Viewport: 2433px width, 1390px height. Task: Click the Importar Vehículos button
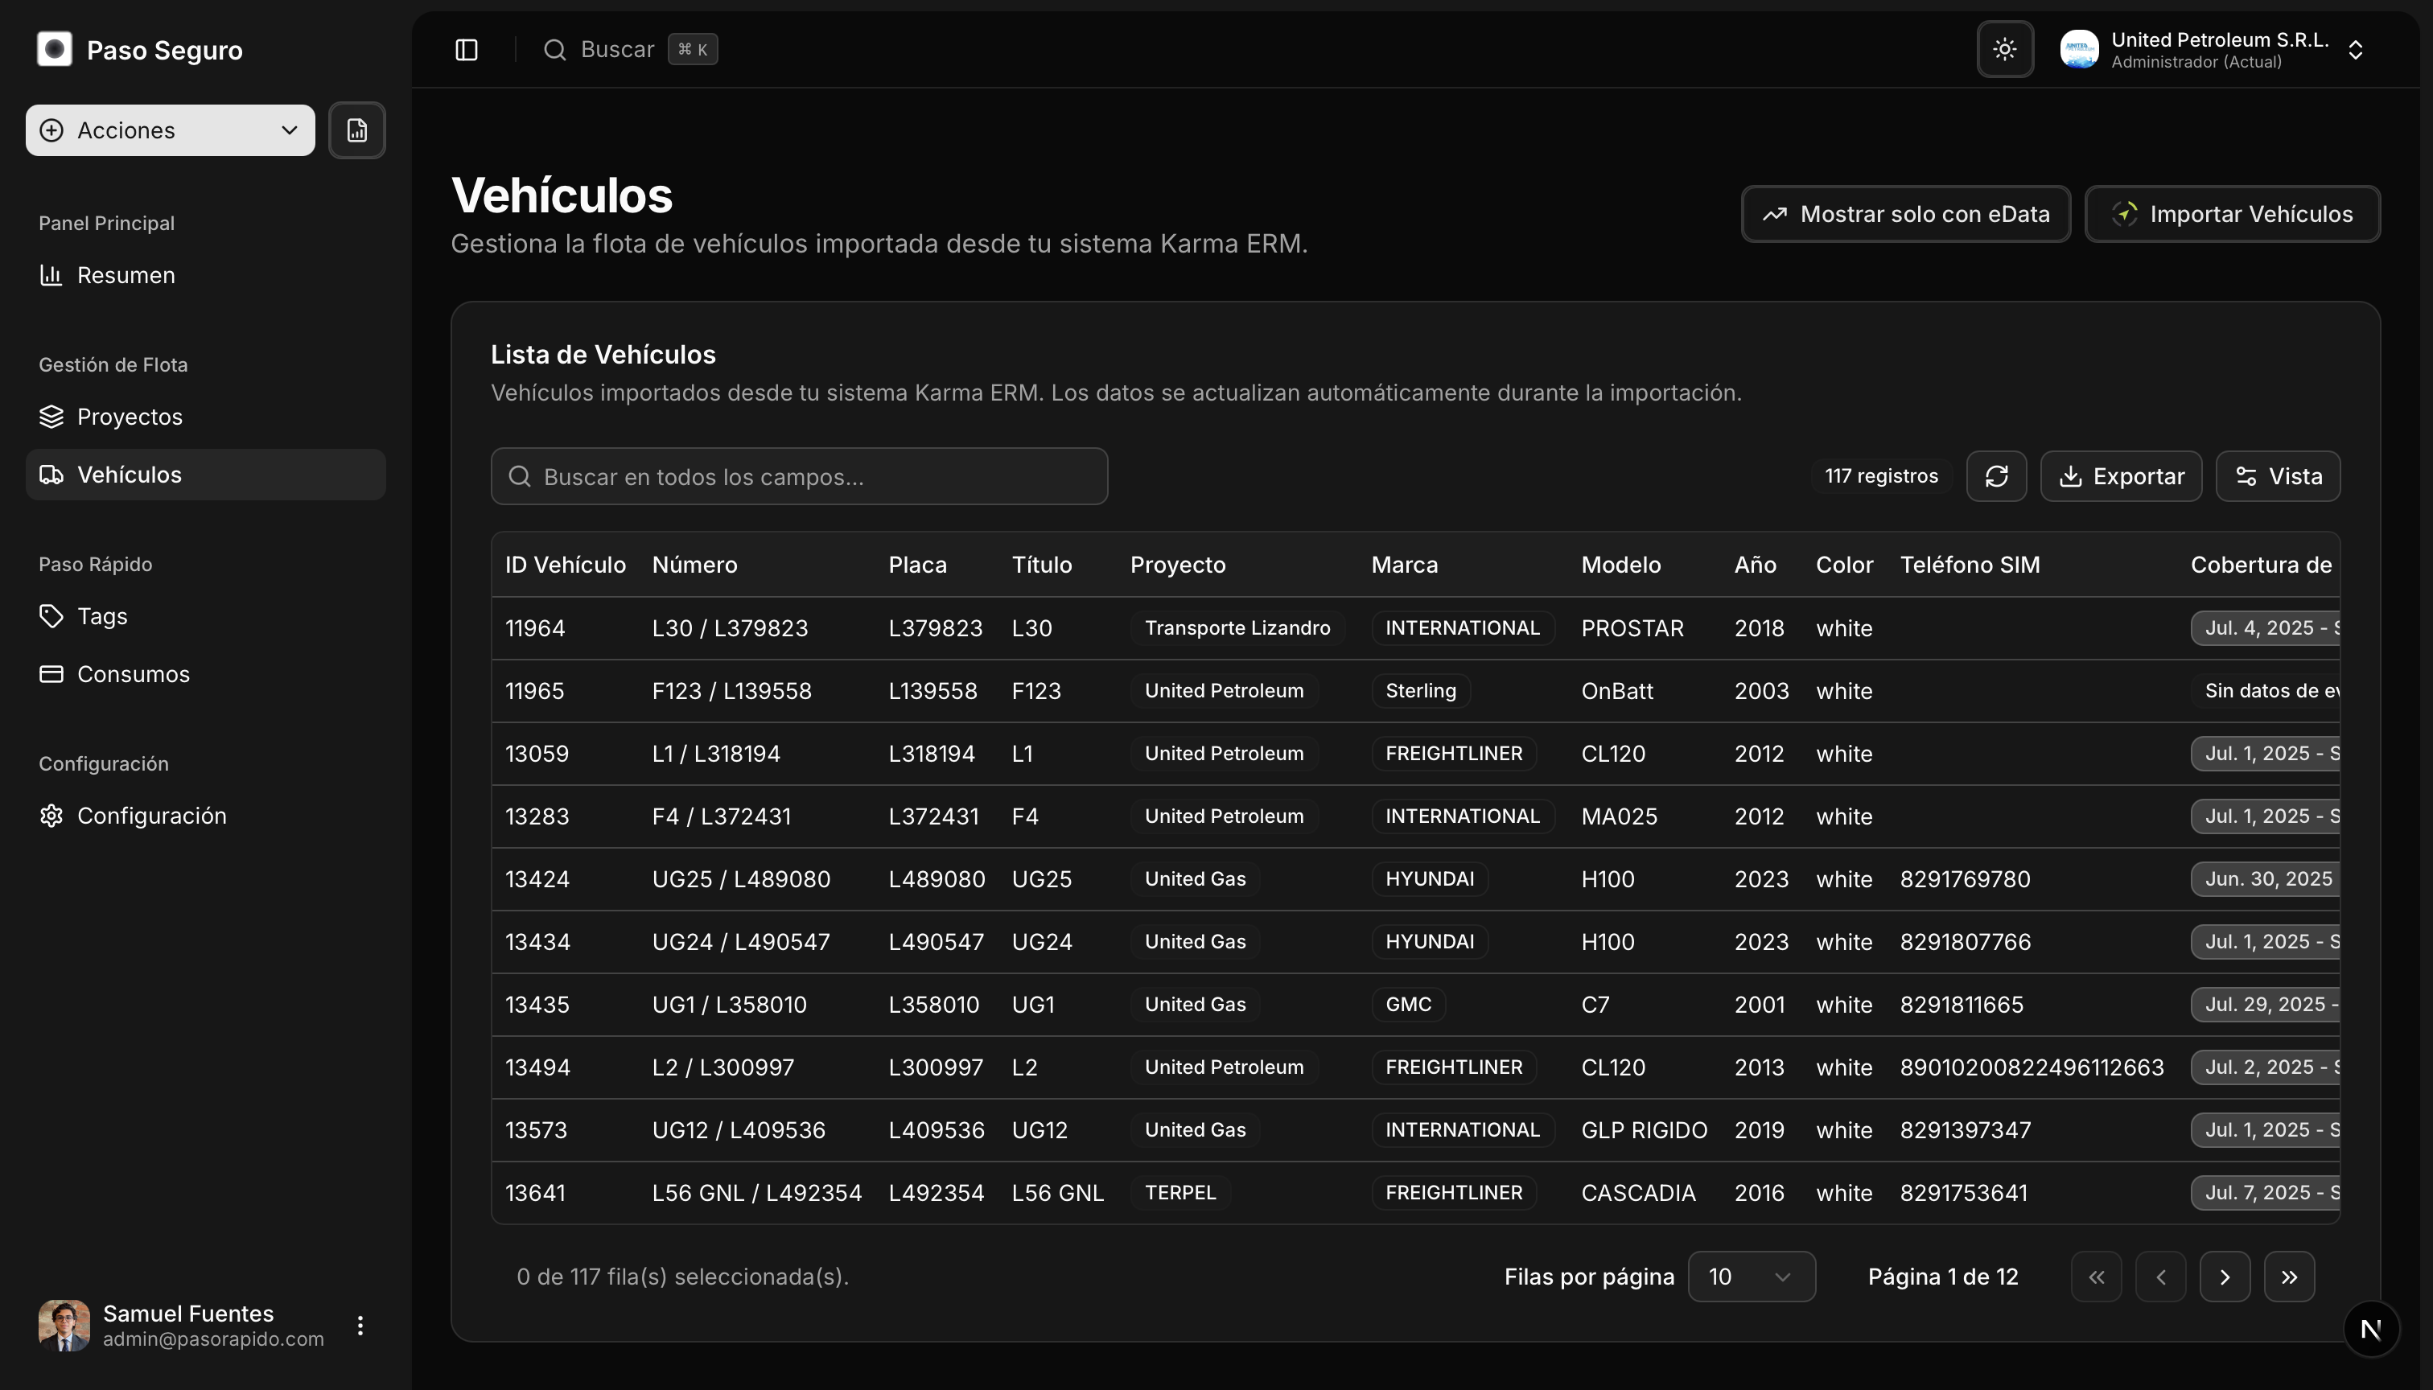(x=2232, y=214)
